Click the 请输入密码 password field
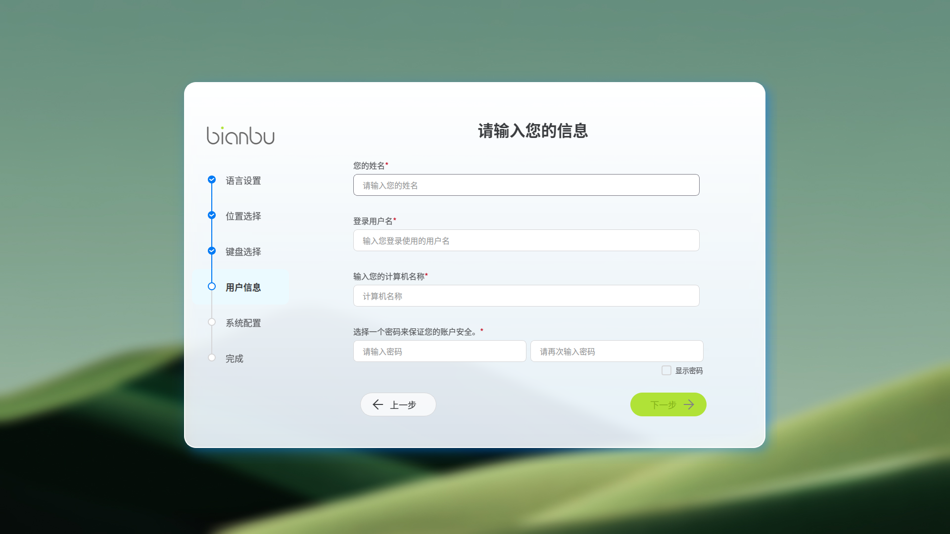Image resolution: width=950 pixels, height=534 pixels. [x=439, y=351]
